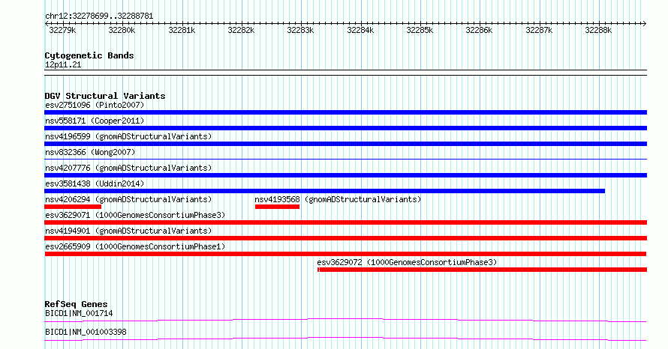Viewport: 668px width, 349px height.
Task: Click the red bar of esv2665909
Action: coord(345,254)
